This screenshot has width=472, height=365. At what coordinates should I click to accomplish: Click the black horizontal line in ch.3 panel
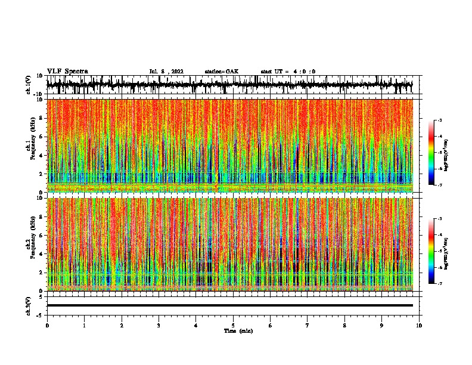tap(230, 305)
